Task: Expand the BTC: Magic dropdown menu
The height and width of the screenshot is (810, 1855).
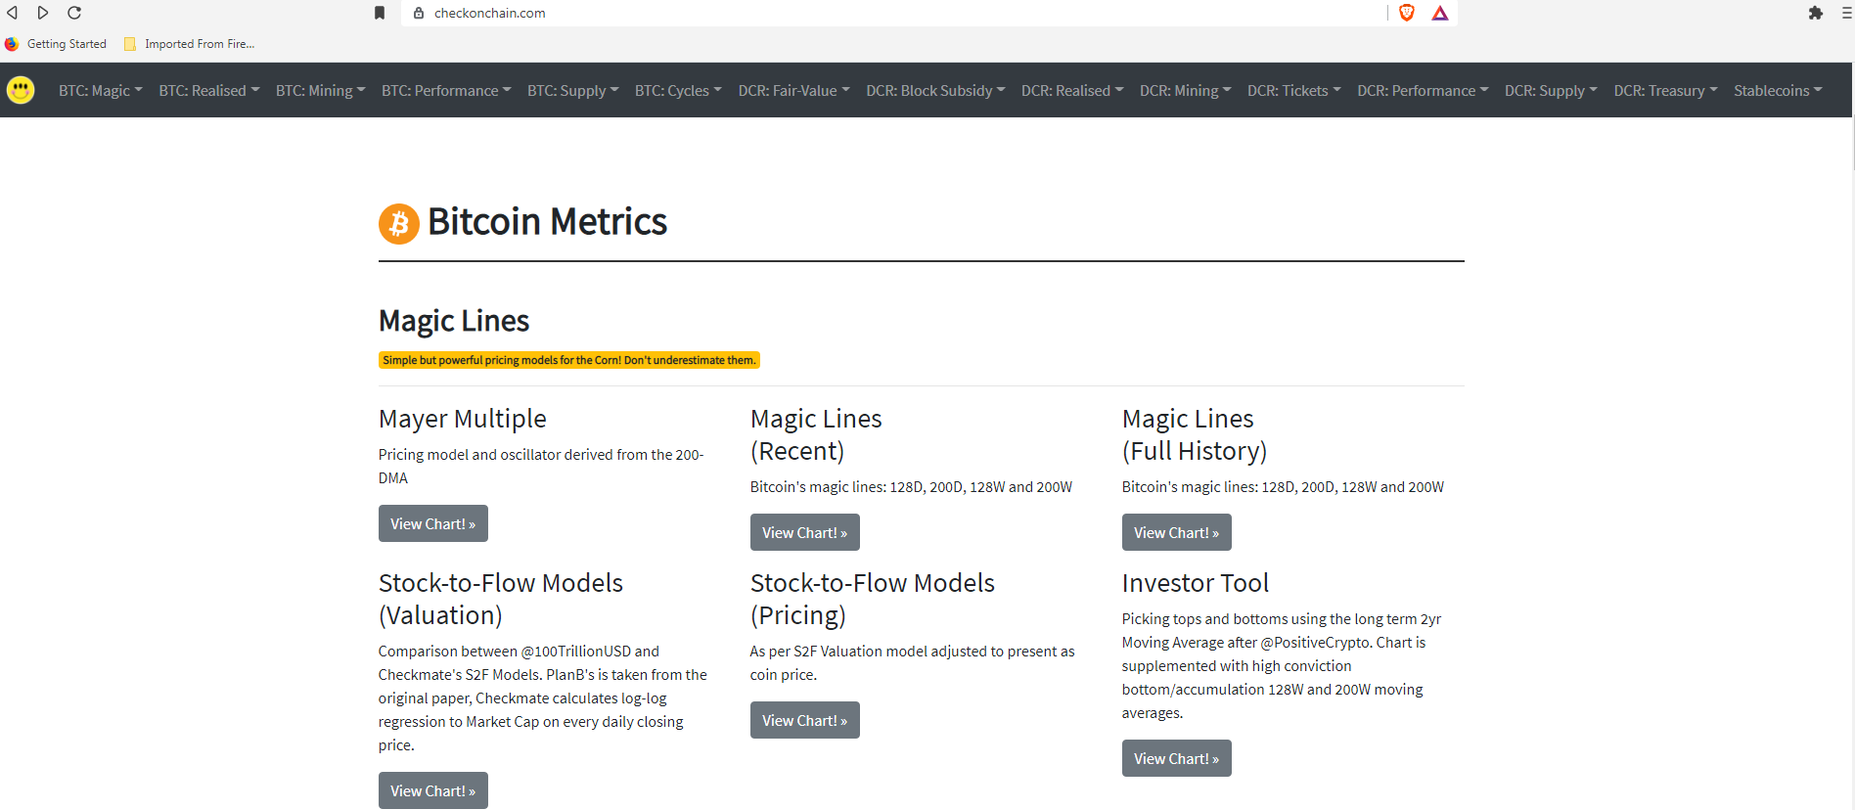Action: (x=101, y=90)
